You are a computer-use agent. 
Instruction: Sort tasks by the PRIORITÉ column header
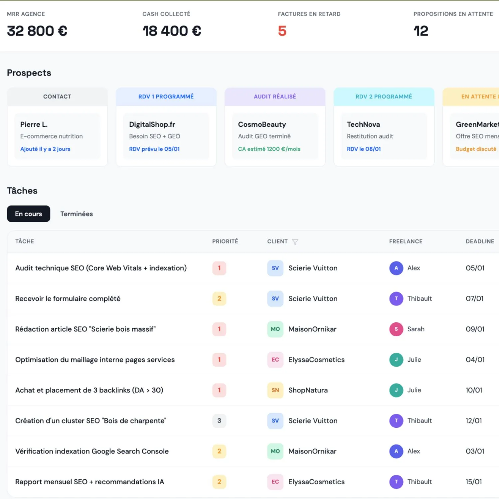[x=225, y=242]
